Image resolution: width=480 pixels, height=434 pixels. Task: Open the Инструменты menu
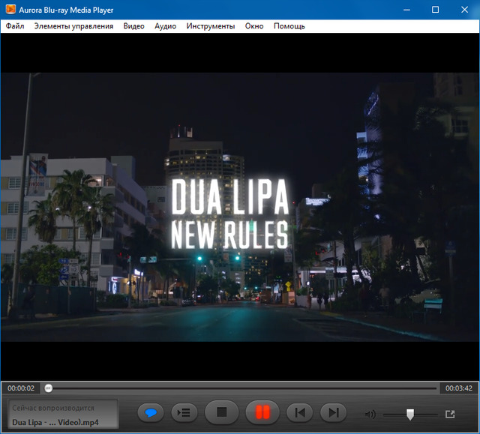211,26
